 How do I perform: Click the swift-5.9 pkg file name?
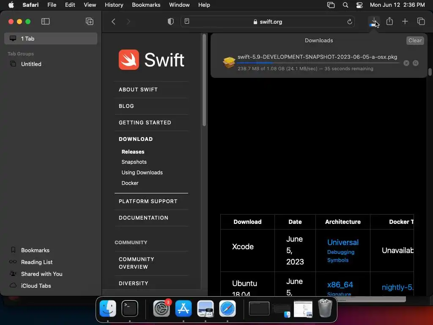pyautogui.click(x=317, y=57)
